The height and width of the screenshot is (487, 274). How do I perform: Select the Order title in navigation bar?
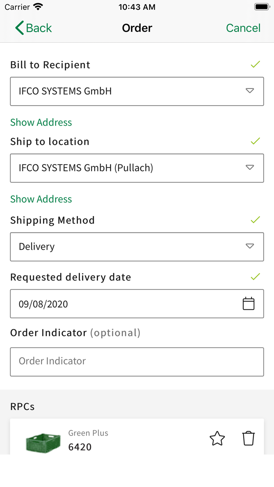[x=137, y=28]
